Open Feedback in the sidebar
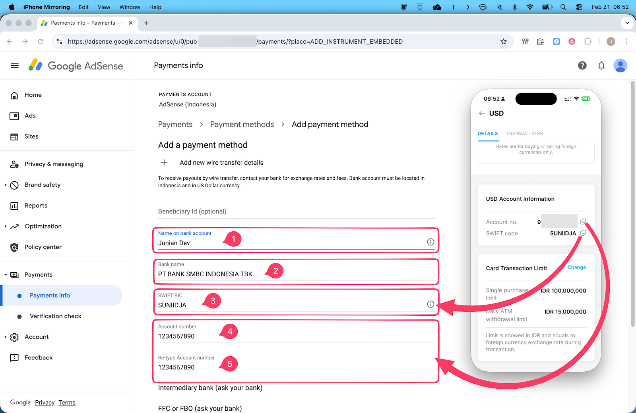 (39, 357)
